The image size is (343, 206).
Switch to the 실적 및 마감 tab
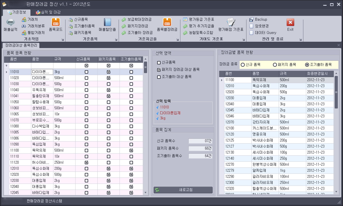(x=48, y=12)
